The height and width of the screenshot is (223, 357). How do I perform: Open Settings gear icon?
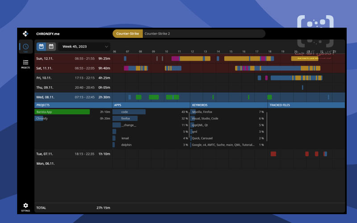25,206
